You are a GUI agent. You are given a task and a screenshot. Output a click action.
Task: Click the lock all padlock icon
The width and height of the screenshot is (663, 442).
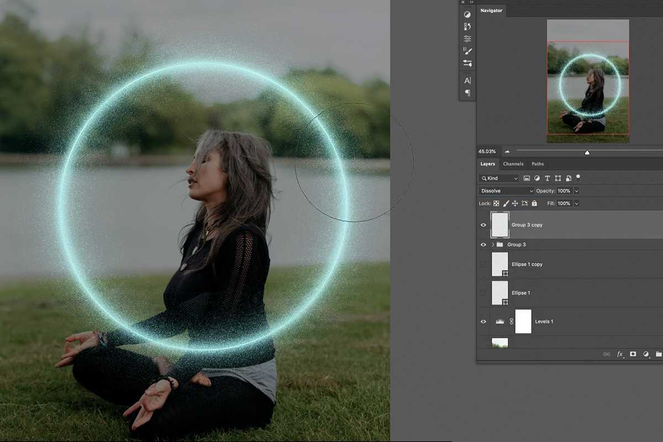click(x=534, y=203)
